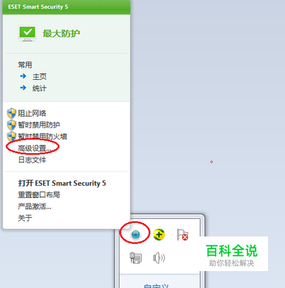Click the shield icon next to 阻止网络
The image size is (285, 288).
coord(12,113)
